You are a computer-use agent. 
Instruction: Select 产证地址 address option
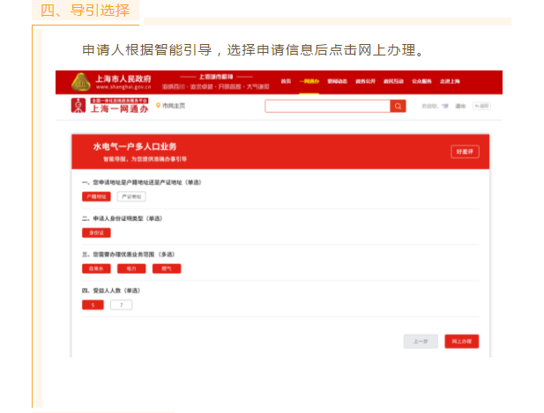[130, 196]
